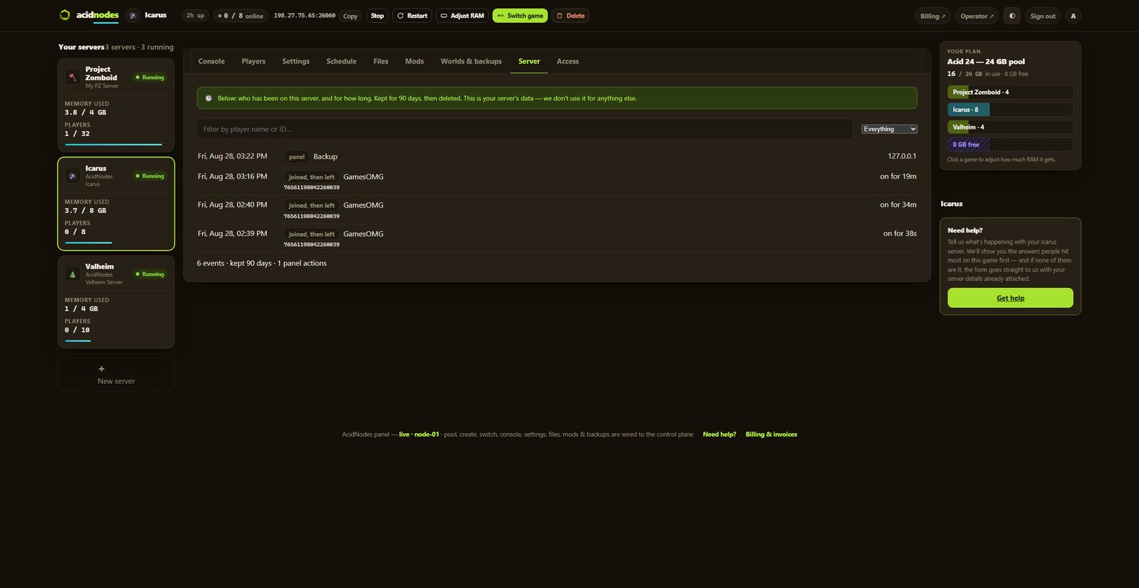Click the "panel" tag on Backup event
The height and width of the screenshot is (588, 1139).
point(297,156)
